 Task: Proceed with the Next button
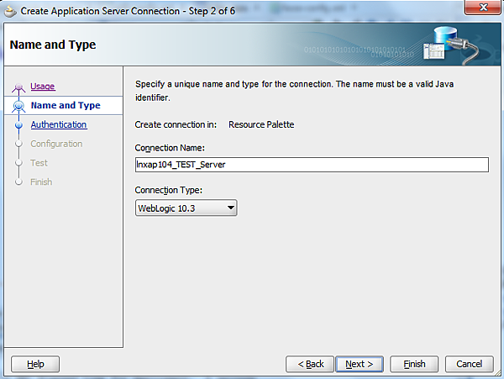(x=360, y=364)
